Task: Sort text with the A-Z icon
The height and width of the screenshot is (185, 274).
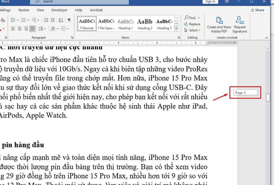Action: [61, 20]
